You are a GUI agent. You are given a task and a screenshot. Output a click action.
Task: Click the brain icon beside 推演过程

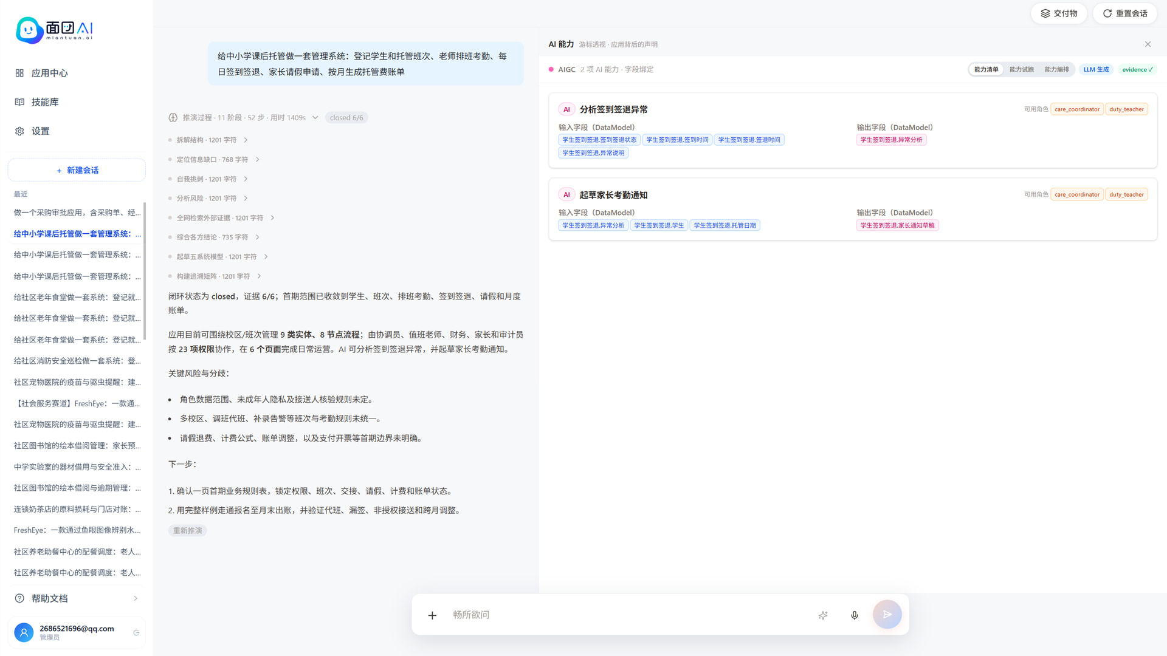click(173, 118)
